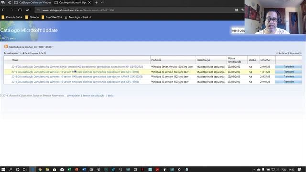Show tabs you've set aside
Image resolution: width=306 pixels, height=172 pixels.
tap(3, 3)
